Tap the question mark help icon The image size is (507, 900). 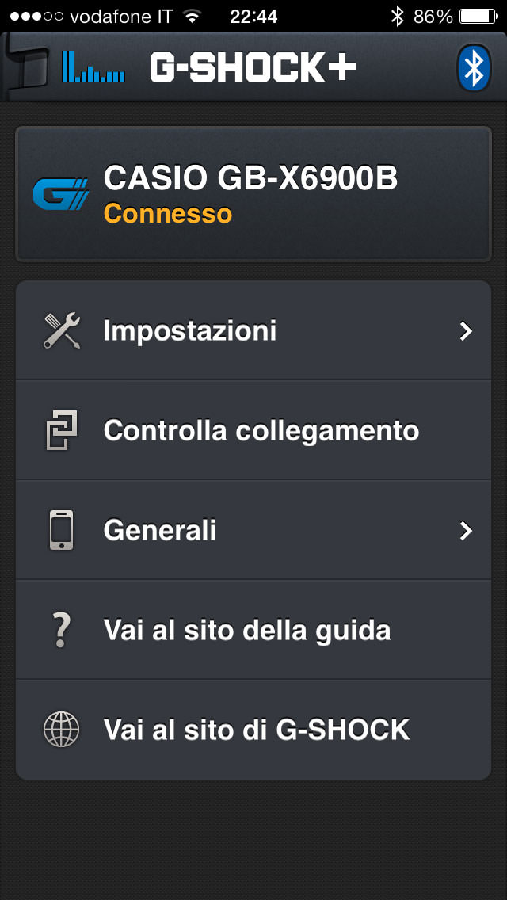(62, 630)
